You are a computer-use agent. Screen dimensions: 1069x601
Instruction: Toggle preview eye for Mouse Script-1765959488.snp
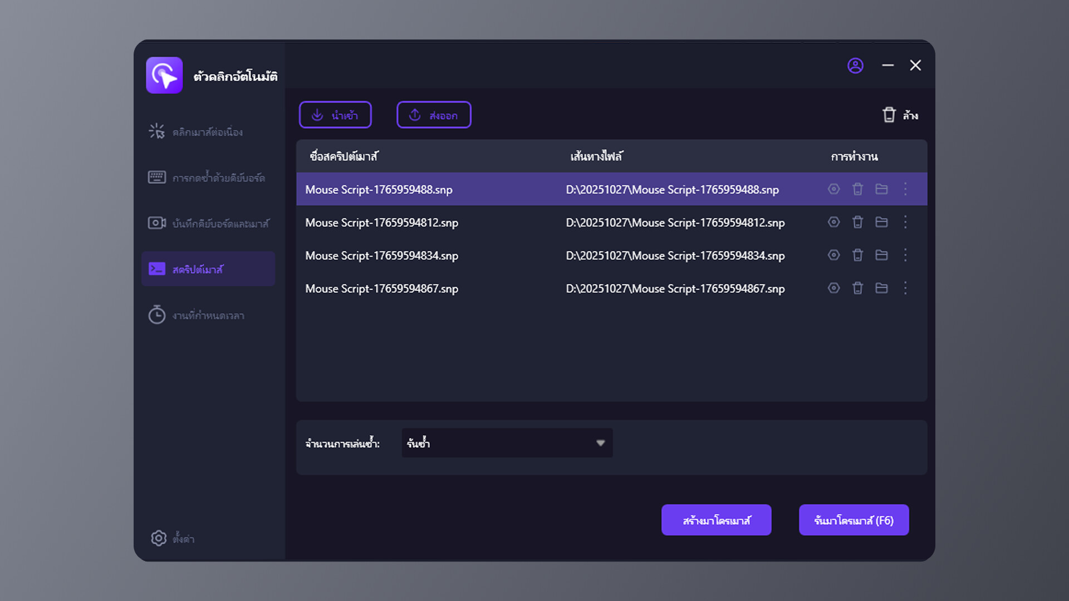[833, 189]
